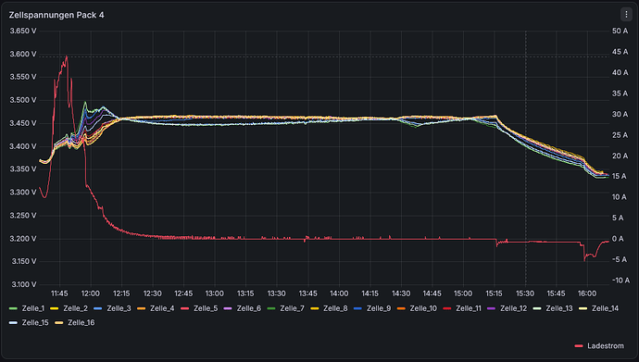Click the 13:00 time axis label
Image resolution: width=639 pixels, height=362 pixels.
[x=214, y=293]
